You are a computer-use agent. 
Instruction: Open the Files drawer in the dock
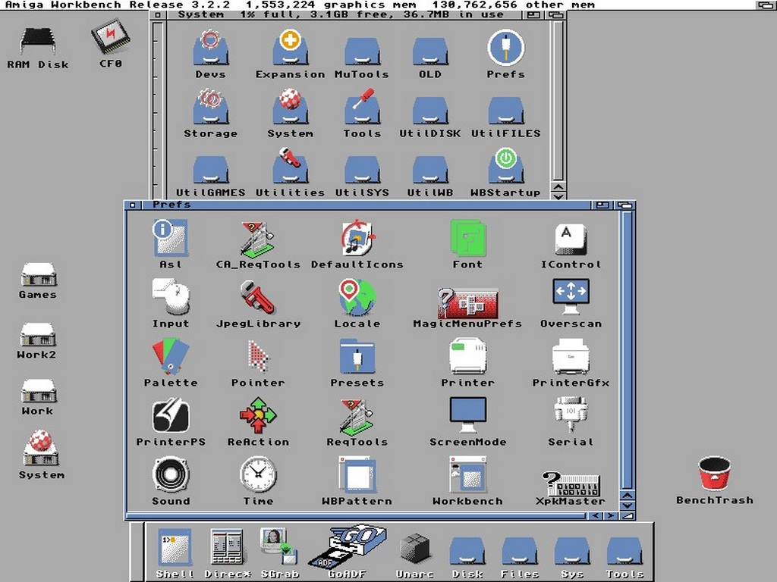(x=519, y=552)
